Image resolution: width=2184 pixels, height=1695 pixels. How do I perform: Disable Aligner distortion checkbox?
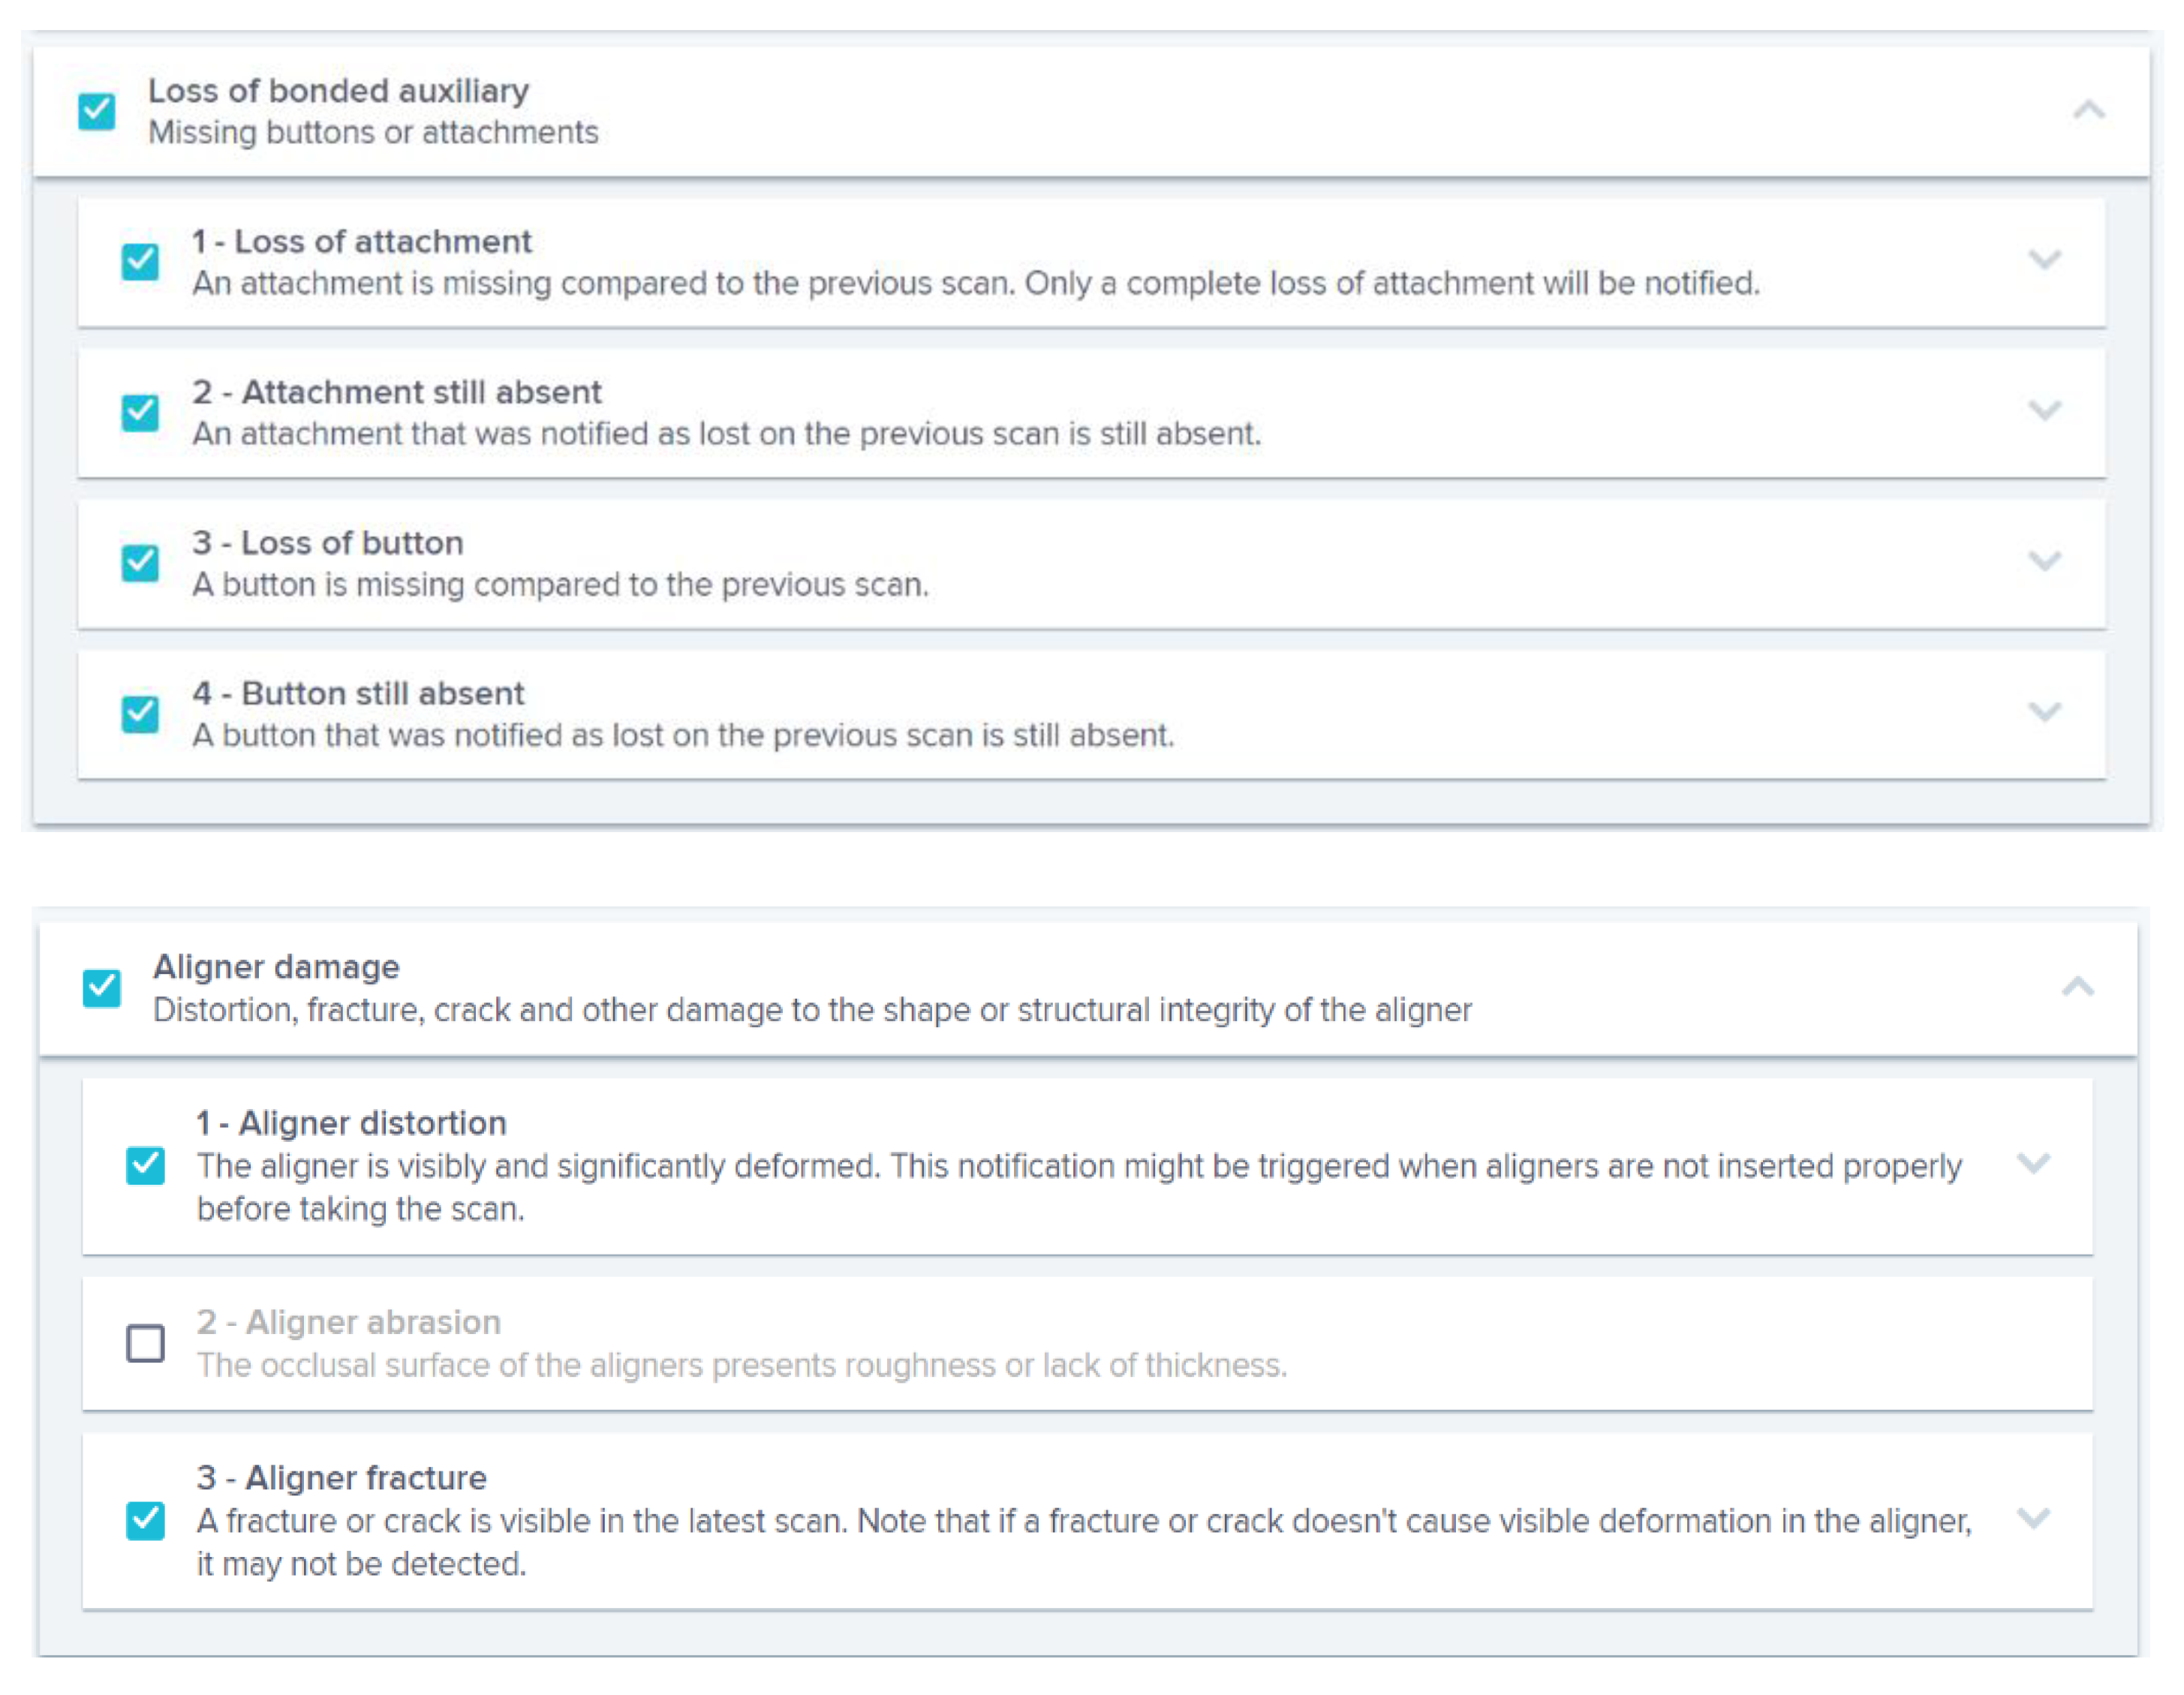[x=146, y=1165]
